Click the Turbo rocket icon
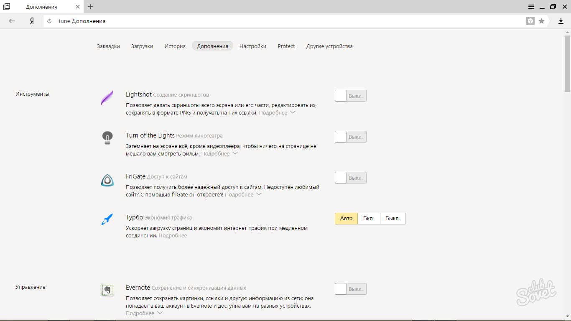The image size is (571, 321). [x=107, y=219]
